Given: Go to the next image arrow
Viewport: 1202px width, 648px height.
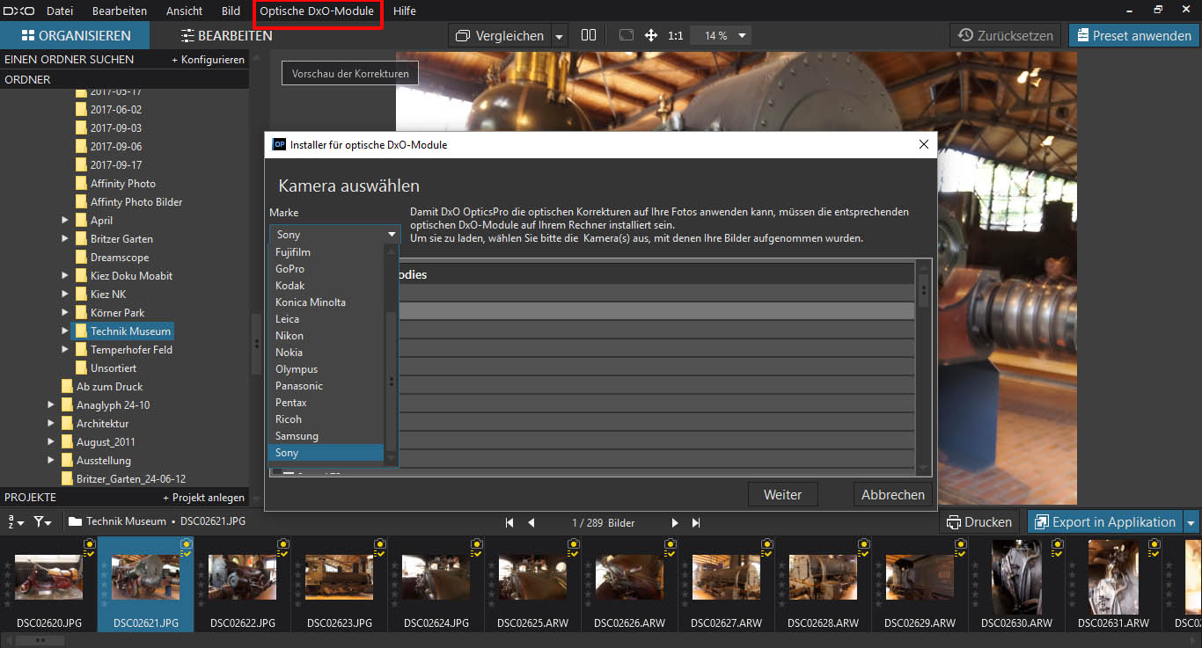Looking at the screenshot, I should 675,522.
